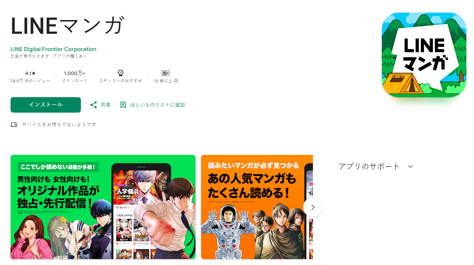The image size is (474, 265).
Task: Open the orange あの人気マンガも screenshot
Action: (257, 207)
